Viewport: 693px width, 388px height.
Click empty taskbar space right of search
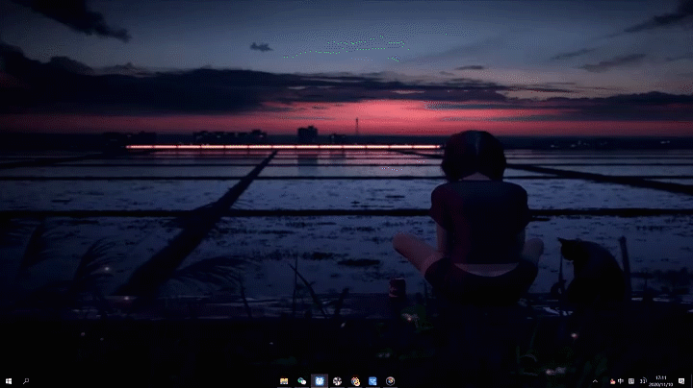(144, 380)
